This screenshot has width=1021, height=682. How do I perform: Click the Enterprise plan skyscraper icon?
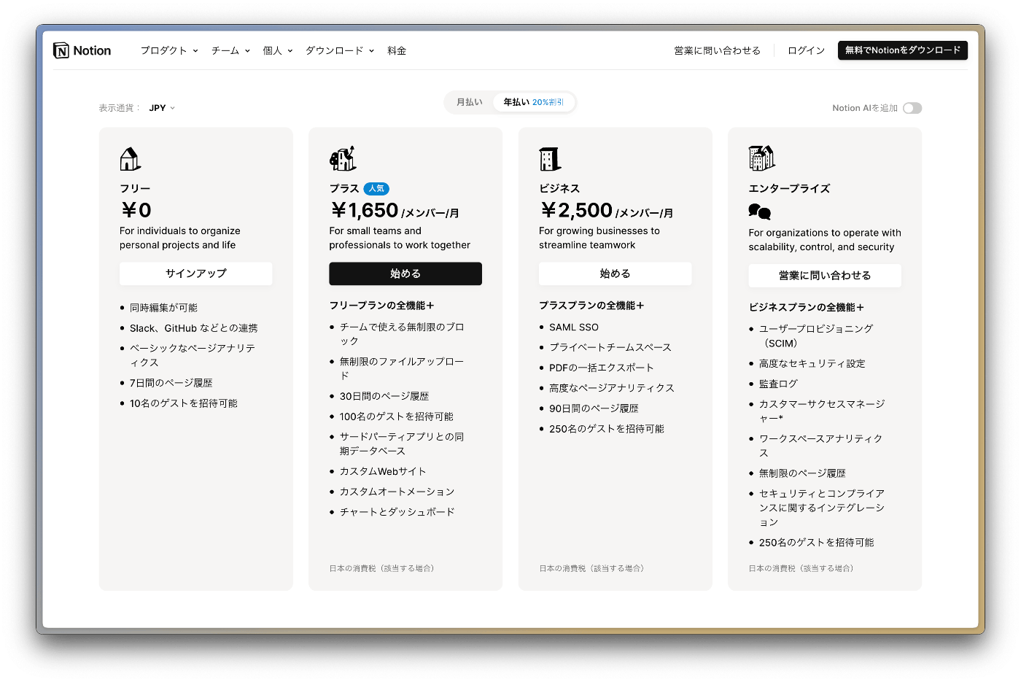[761, 158]
